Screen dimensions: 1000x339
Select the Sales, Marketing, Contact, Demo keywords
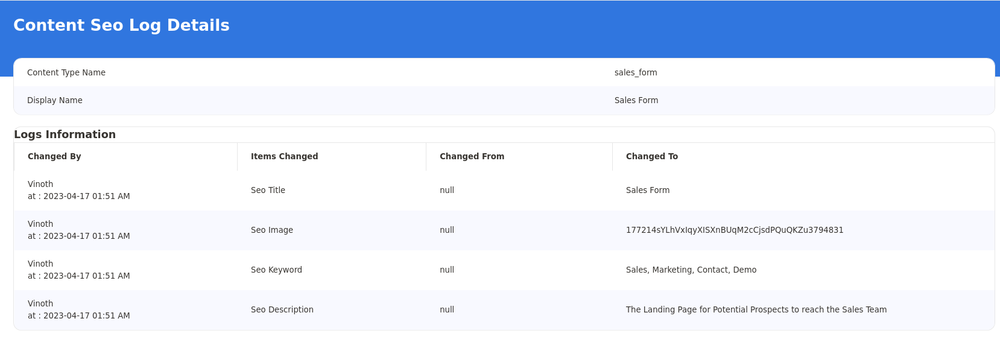point(691,270)
